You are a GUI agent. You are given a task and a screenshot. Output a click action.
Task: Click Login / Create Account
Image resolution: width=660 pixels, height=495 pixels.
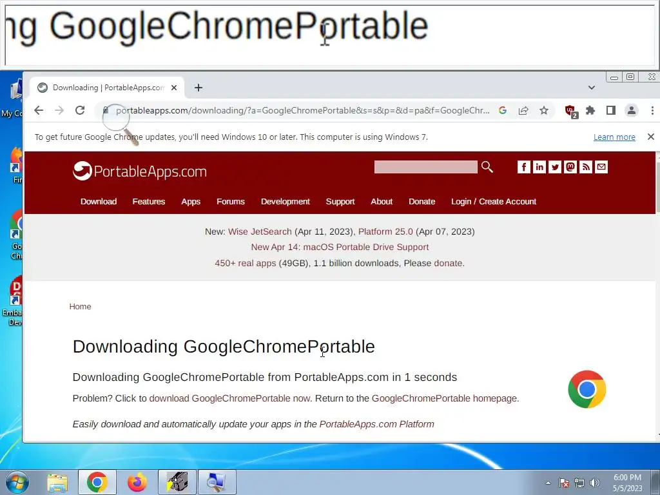tap(494, 201)
